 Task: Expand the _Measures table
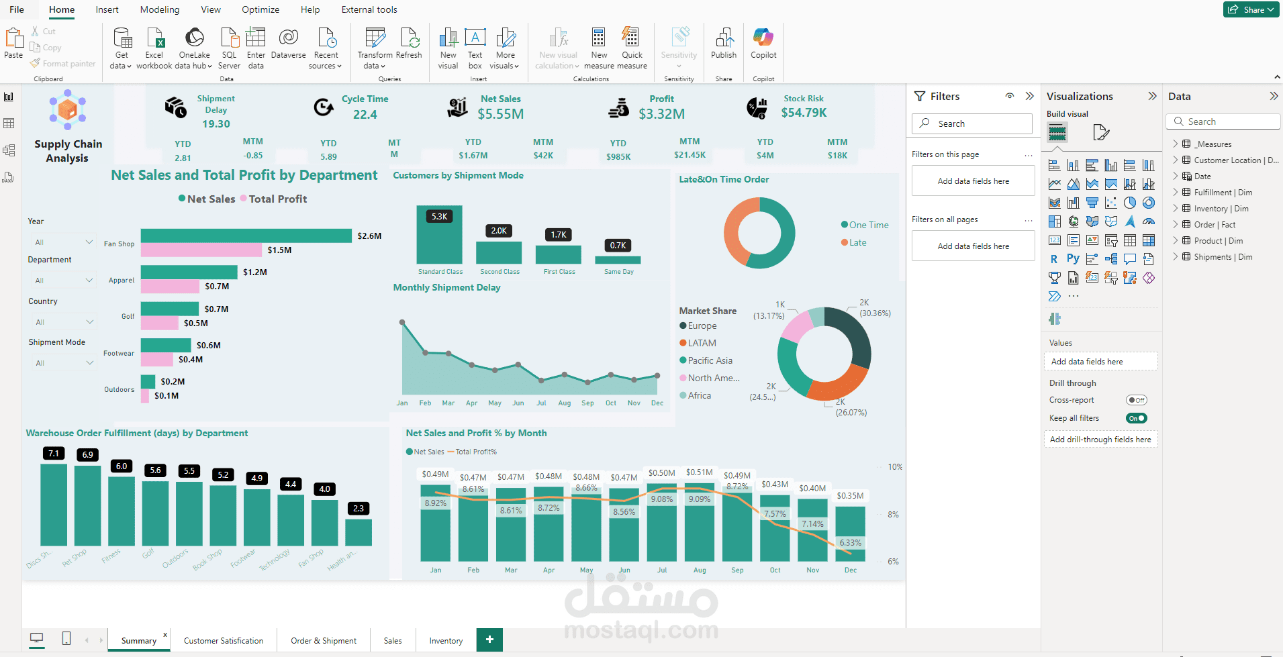1176,144
